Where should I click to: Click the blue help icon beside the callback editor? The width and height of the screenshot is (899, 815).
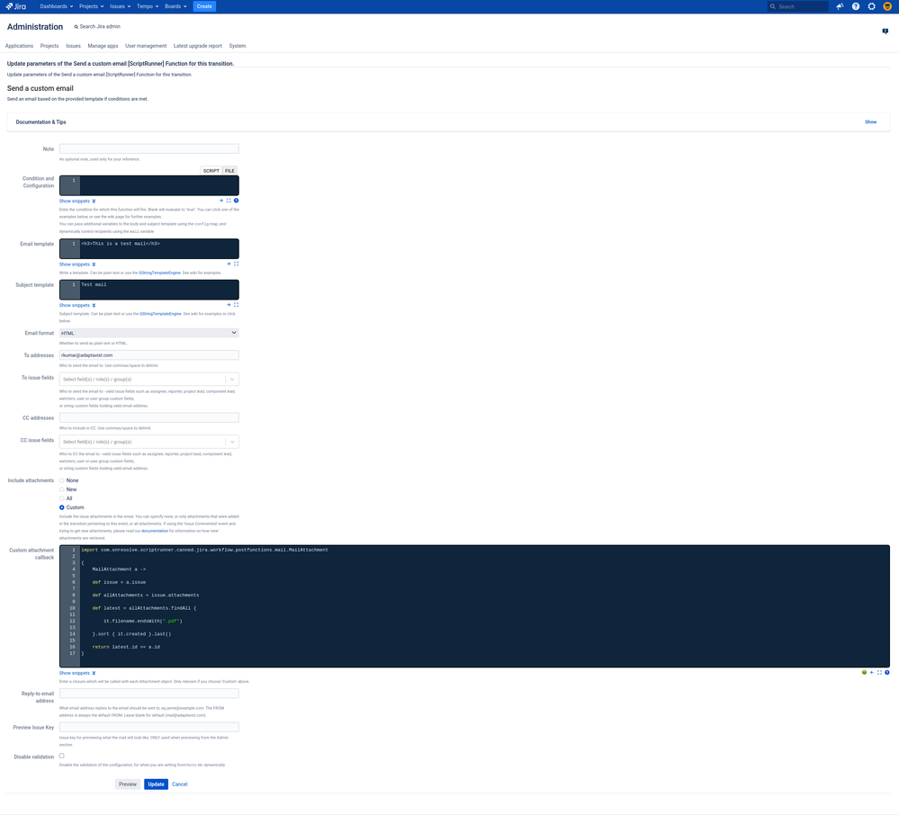887,672
